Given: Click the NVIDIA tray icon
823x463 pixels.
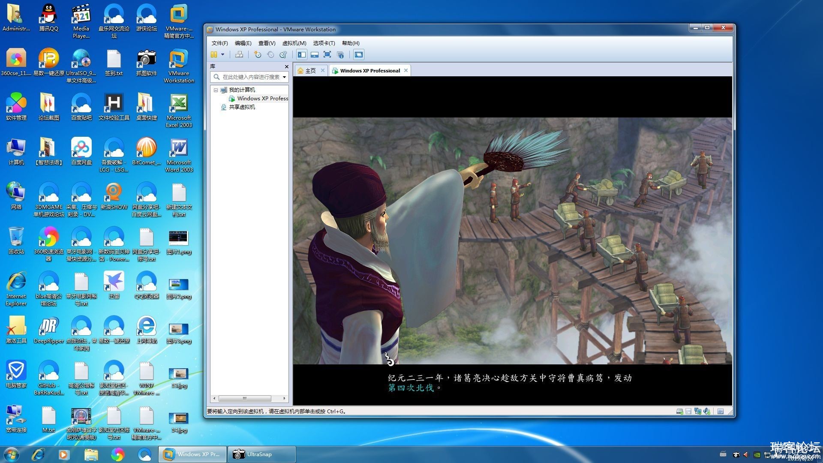Looking at the screenshot, I should (757, 455).
